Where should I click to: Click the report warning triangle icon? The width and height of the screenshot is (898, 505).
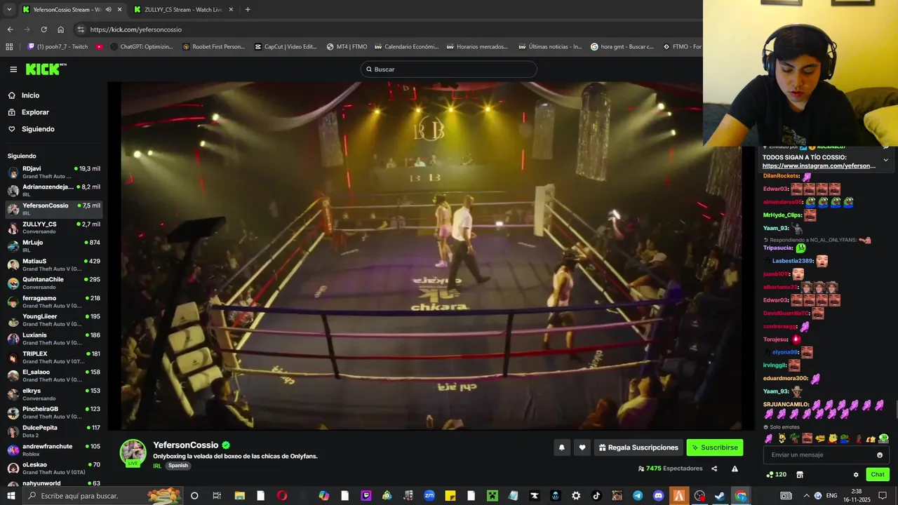[735, 469]
